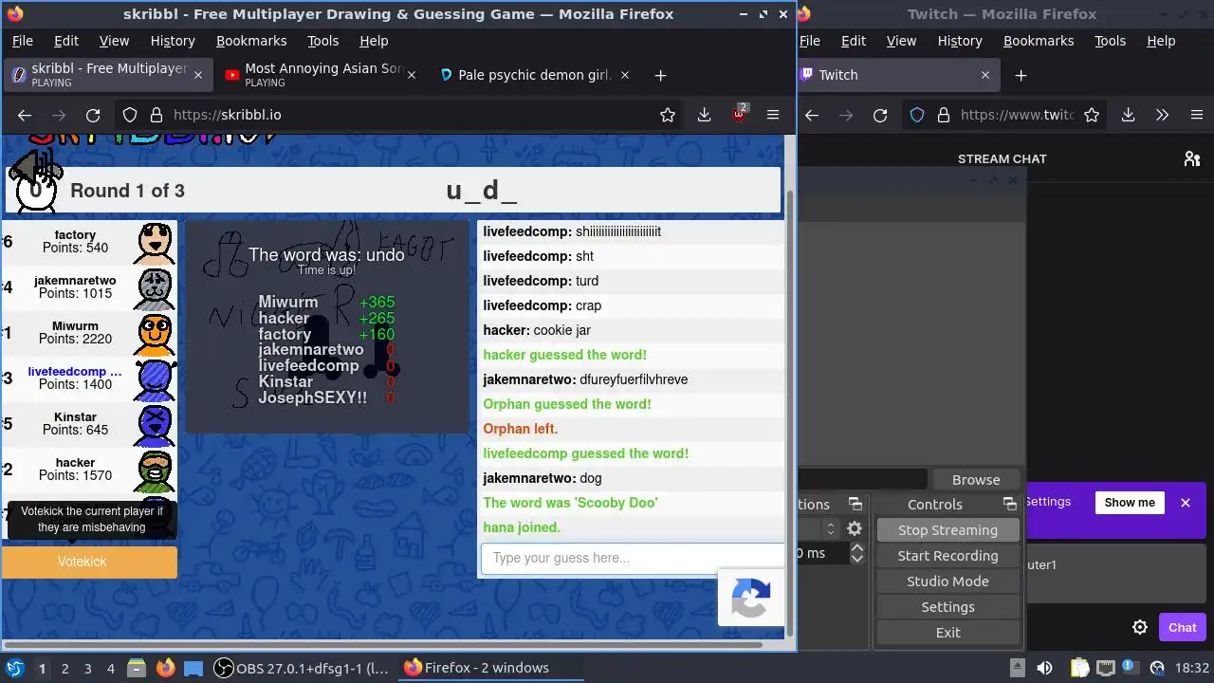
Task: Enable Studio Mode in OBS
Action: click(947, 581)
